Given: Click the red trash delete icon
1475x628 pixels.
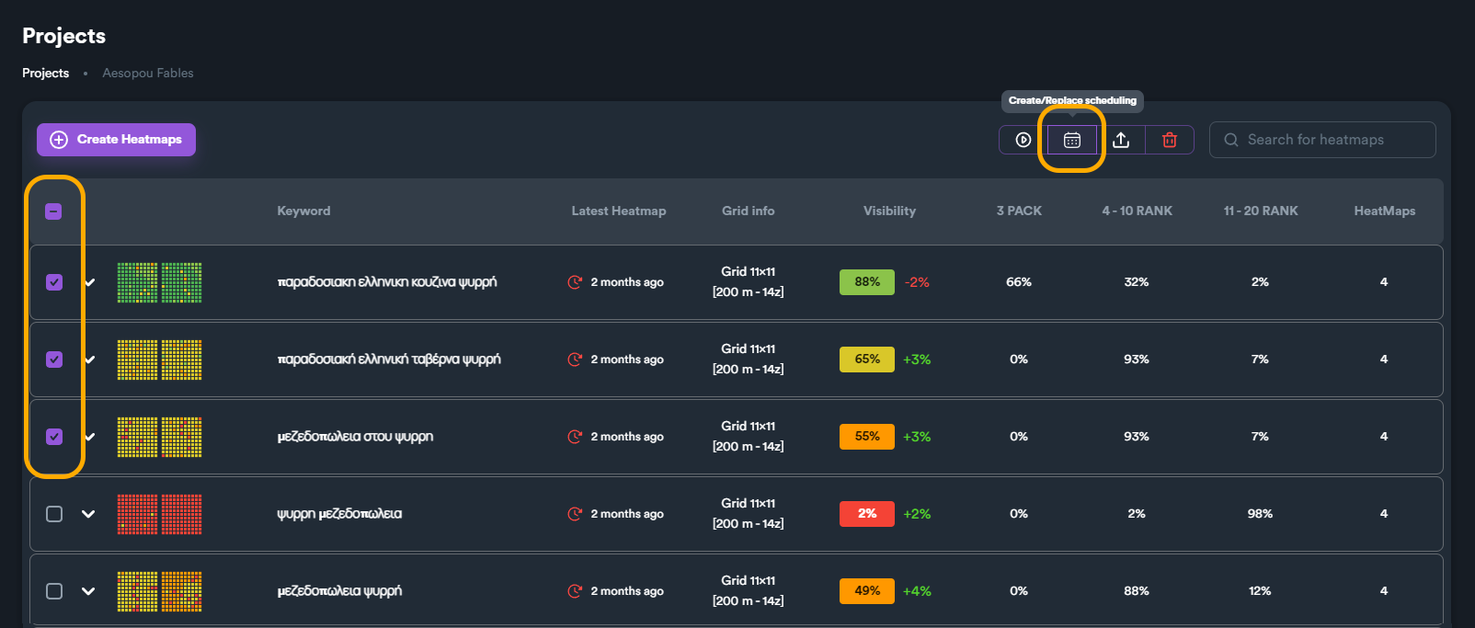Looking at the screenshot, I should pyautogui.click(x=1170, y=140).
